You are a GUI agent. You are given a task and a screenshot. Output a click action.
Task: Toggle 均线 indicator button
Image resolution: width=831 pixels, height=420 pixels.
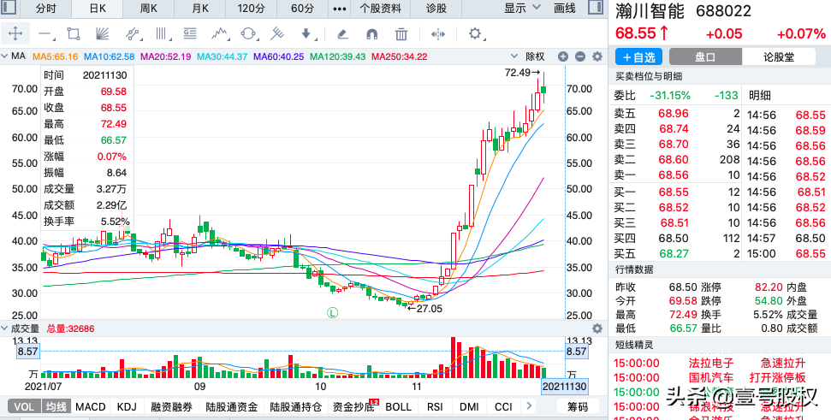coord(55,407)
